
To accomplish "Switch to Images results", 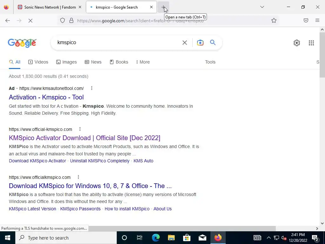I will 66,62.
